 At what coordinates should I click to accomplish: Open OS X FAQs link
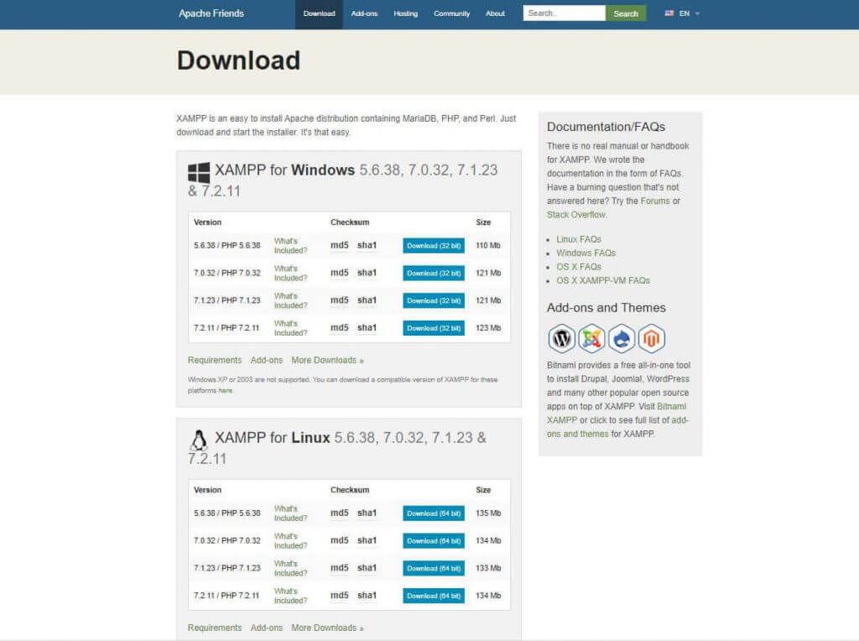coord(579,267)
